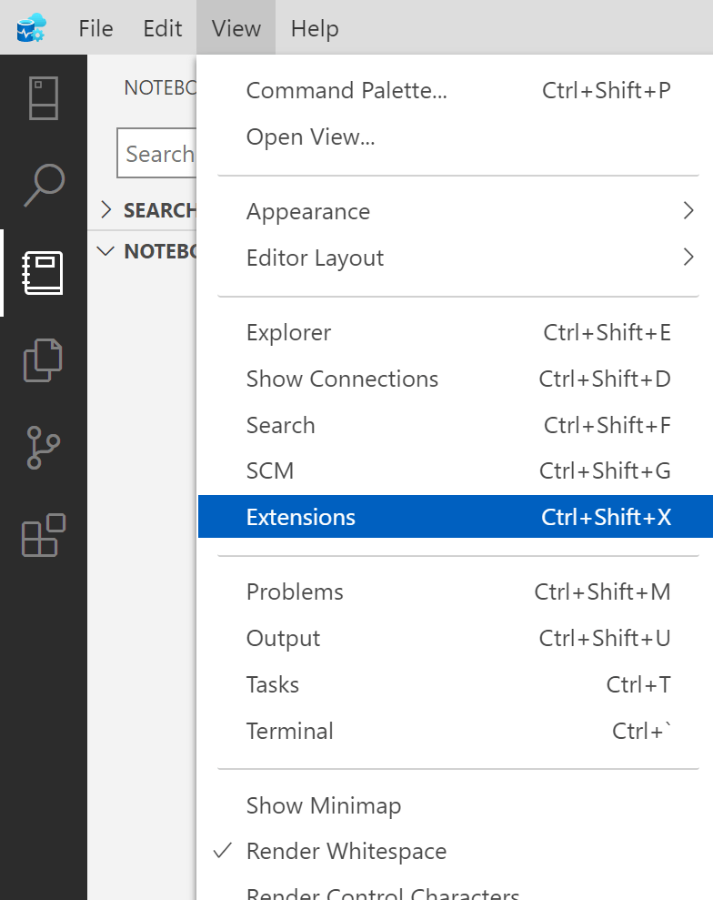The height and width of the screenshot is (900, 713).
Task: Toggle Show Minimap in View menu
Action: 323,805
